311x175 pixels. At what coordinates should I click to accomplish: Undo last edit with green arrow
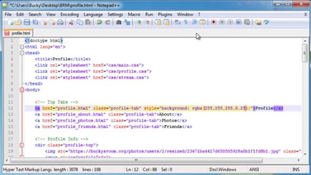[99, 22]
